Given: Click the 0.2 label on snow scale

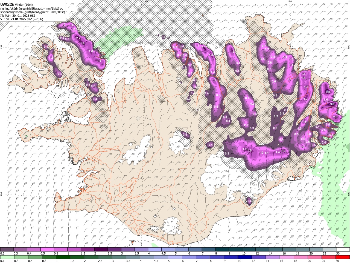Looking at the screenshot, I should tap(2, 253).
